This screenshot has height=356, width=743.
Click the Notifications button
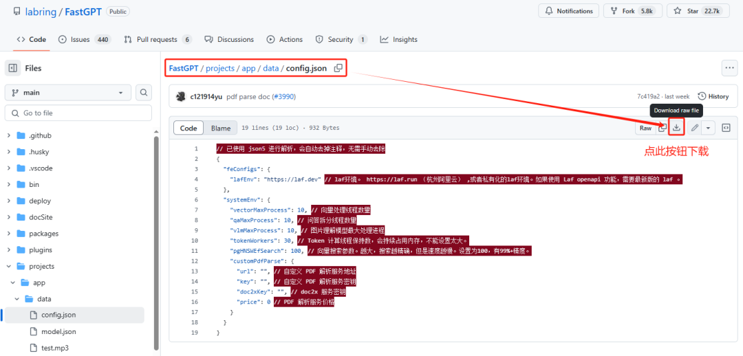(x=569, y=11)
